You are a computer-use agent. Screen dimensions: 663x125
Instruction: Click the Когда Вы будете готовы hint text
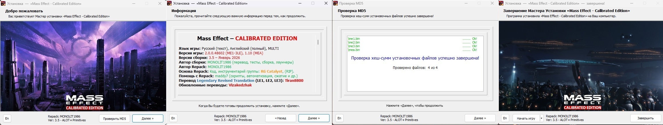click(x=249, y=106)
